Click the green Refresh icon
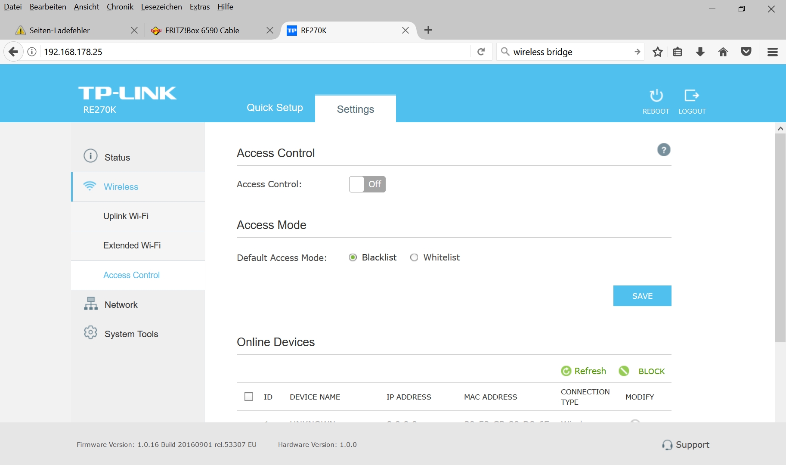 566,371
